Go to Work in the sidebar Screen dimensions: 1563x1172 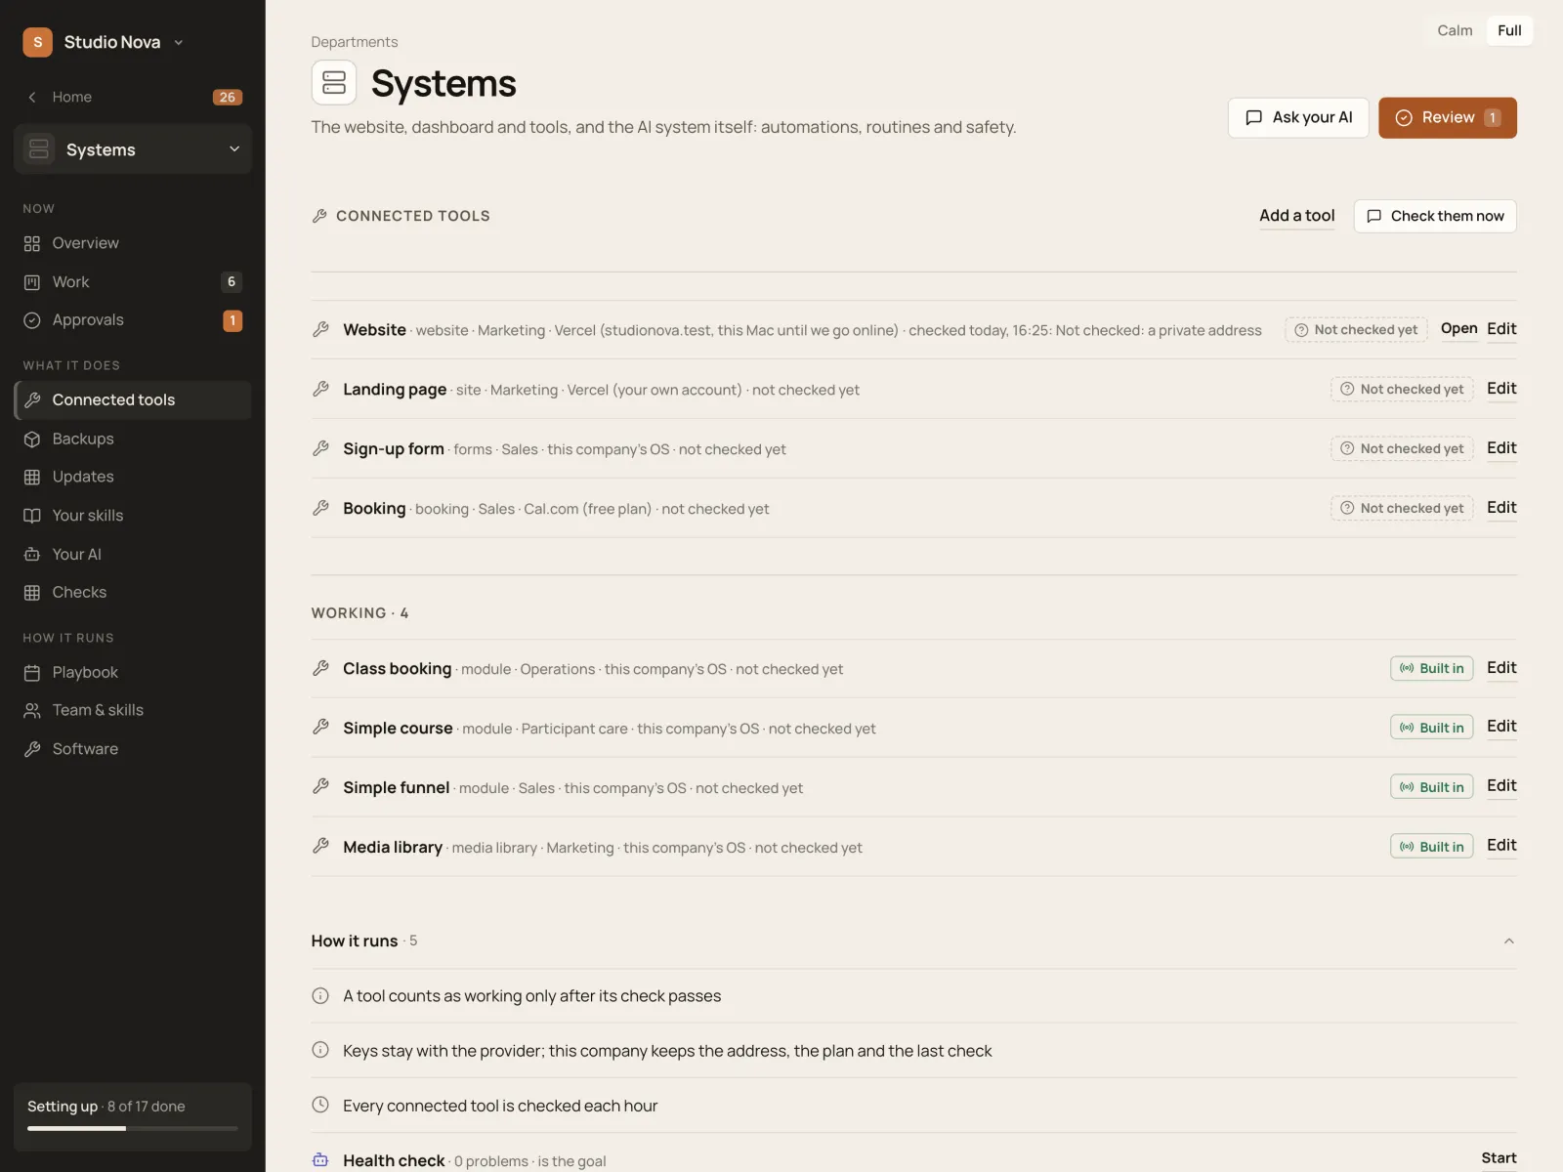pyautogui.click(x=133, y=282)
